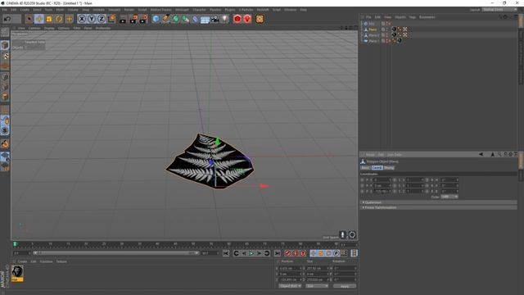Click the Camera object icon

tap(215, 19)
